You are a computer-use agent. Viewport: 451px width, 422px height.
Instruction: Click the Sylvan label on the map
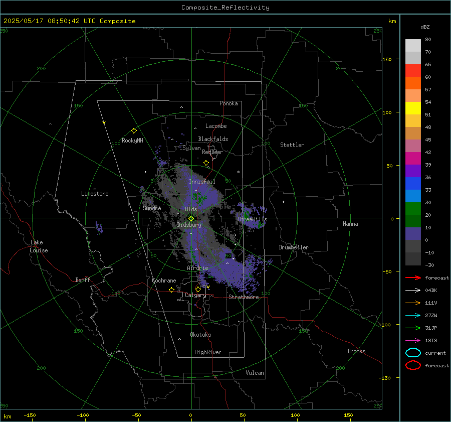191,148
